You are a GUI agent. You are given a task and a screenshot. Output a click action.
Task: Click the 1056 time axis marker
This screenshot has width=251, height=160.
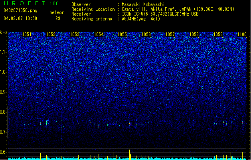coord(146,34)
